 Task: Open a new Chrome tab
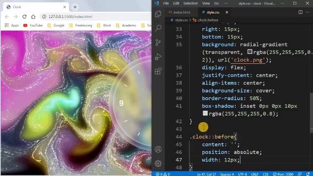75,7
